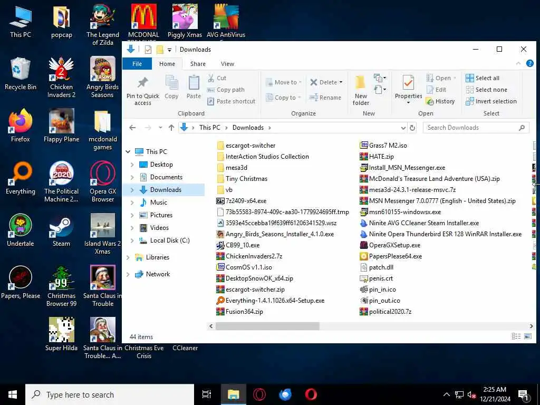540x405 pixels.
Task: Click History in the Open group
Action: 440,101
